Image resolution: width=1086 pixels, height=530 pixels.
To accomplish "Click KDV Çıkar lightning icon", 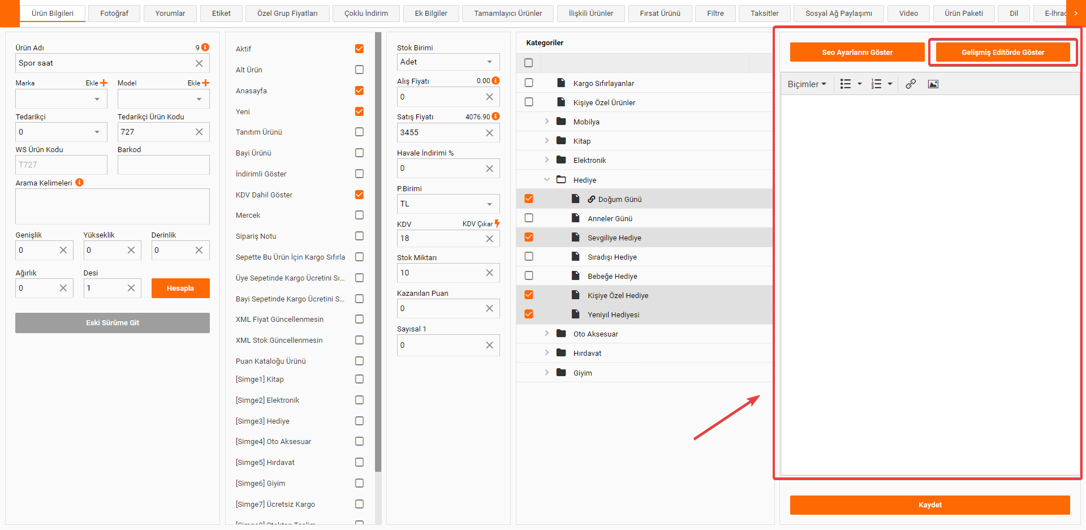I will pos(497,223).
